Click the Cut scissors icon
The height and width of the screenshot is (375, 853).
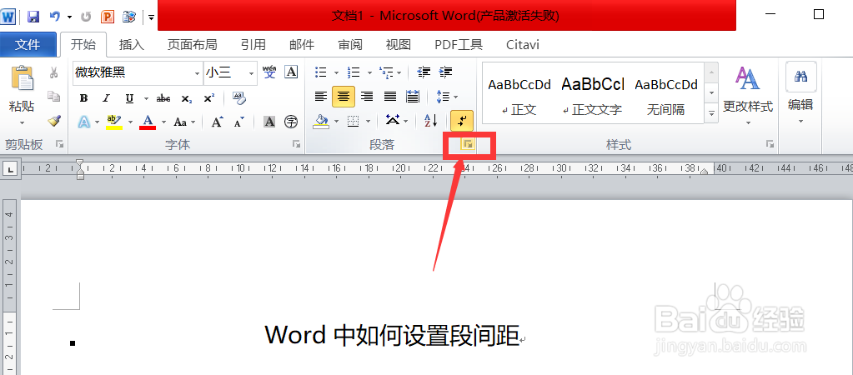[54, 72]
